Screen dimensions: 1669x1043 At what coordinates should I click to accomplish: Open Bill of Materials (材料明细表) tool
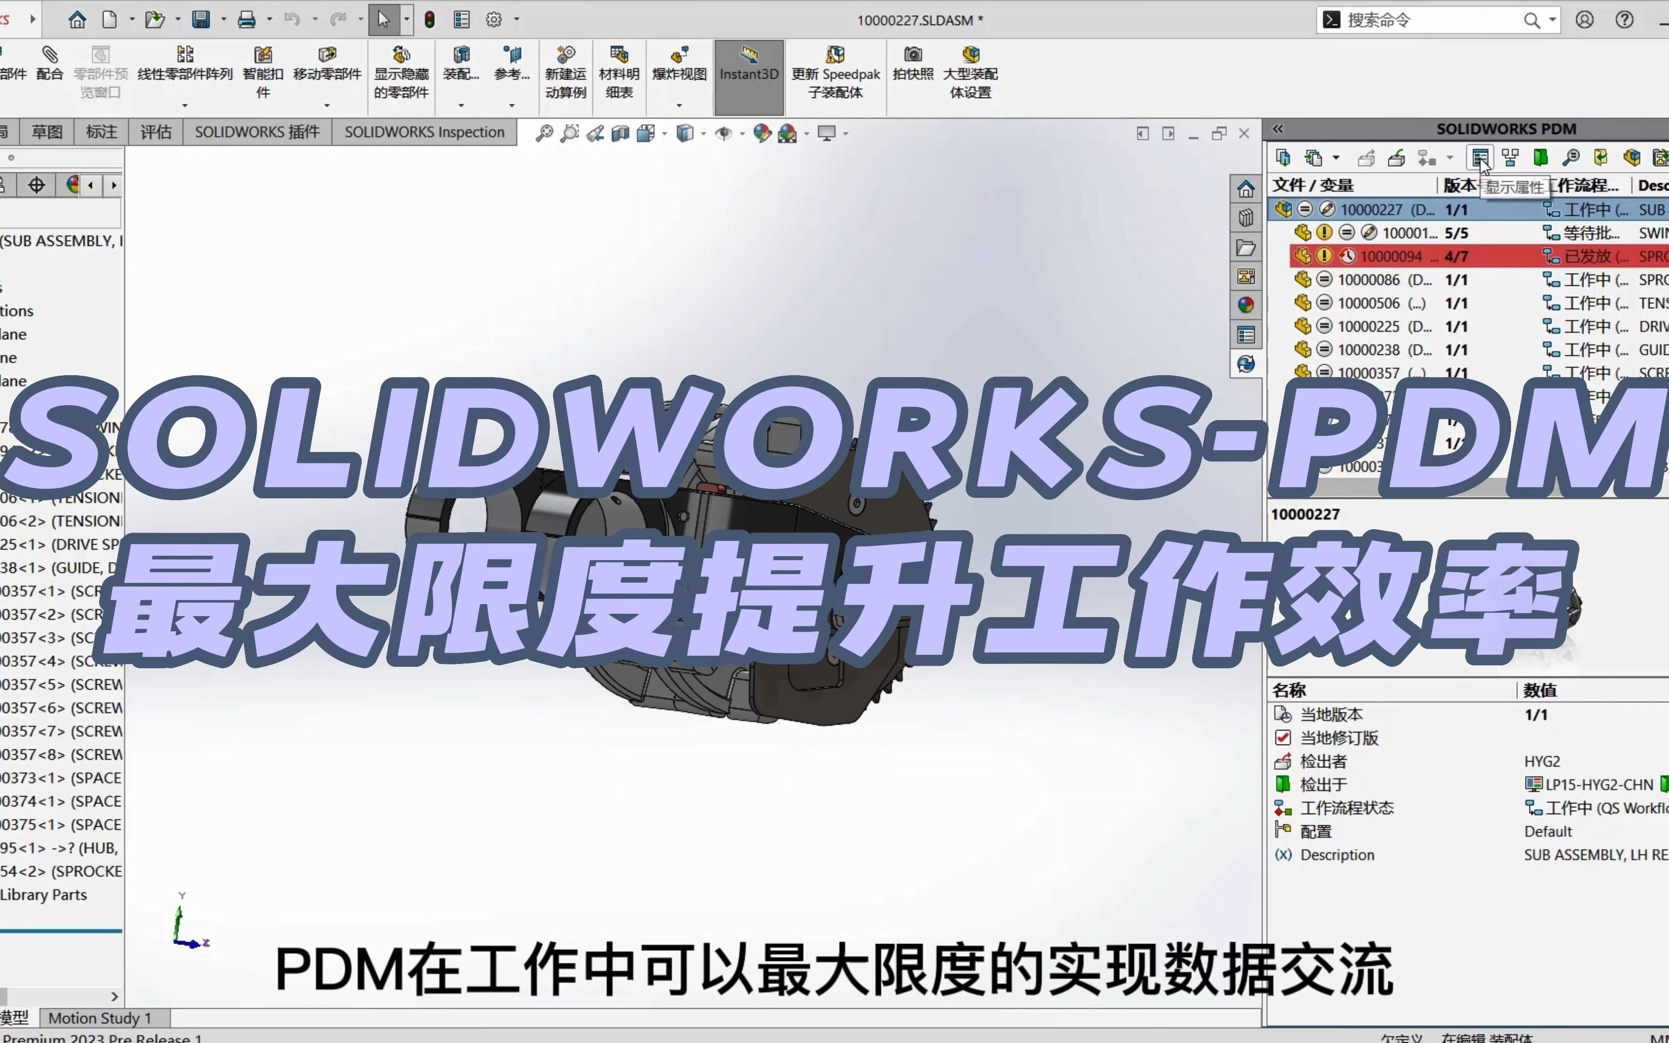tap(619, 55)
